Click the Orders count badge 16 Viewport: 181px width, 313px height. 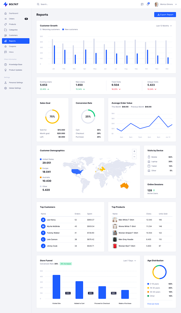[26, 19]
